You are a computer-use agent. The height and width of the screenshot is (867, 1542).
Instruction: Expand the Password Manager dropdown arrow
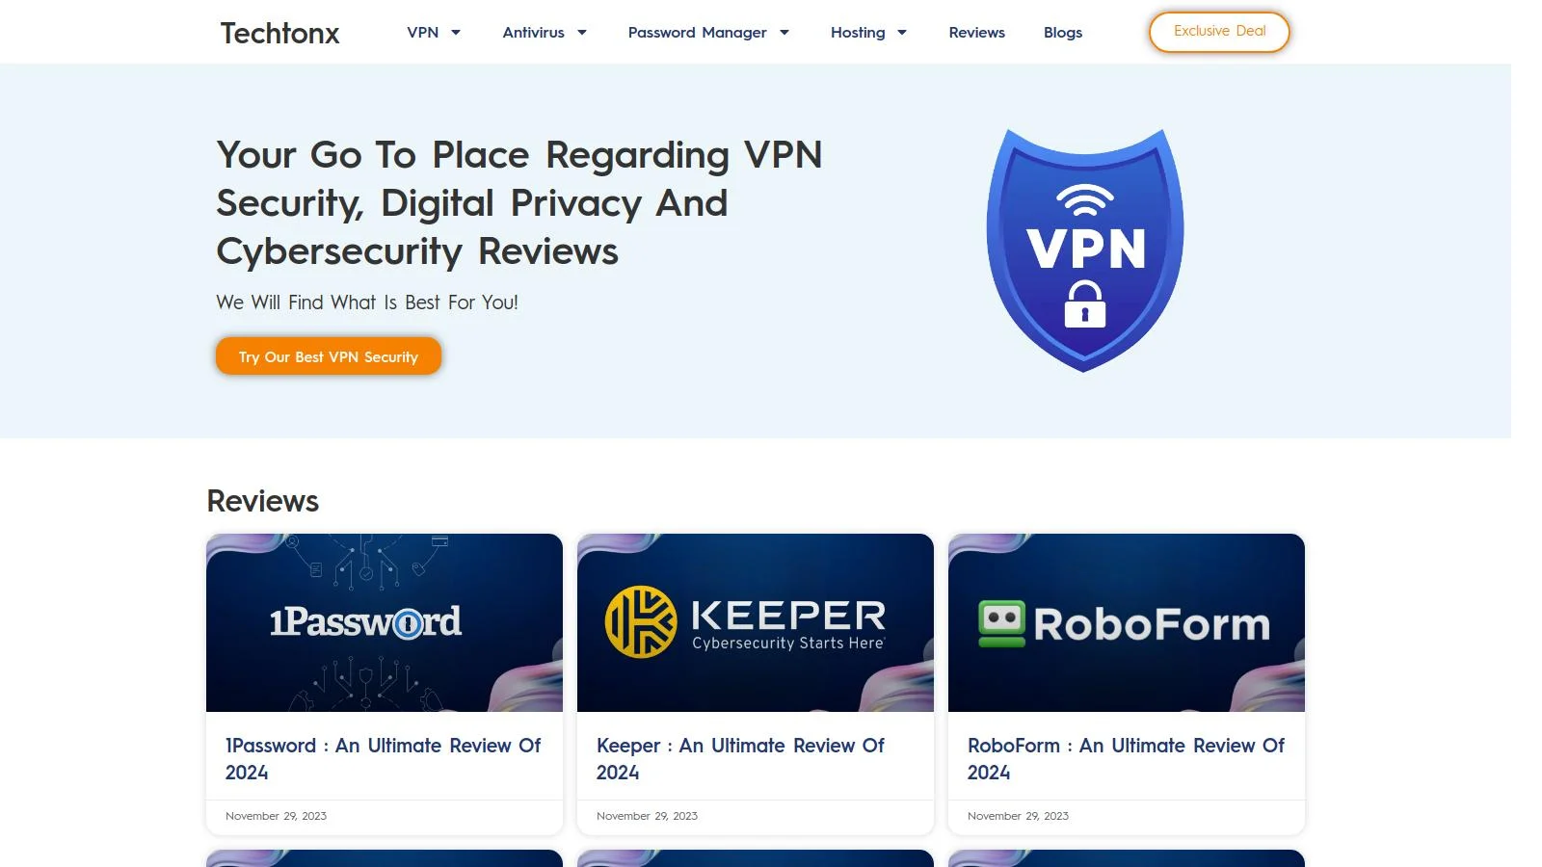pos(784,33)
